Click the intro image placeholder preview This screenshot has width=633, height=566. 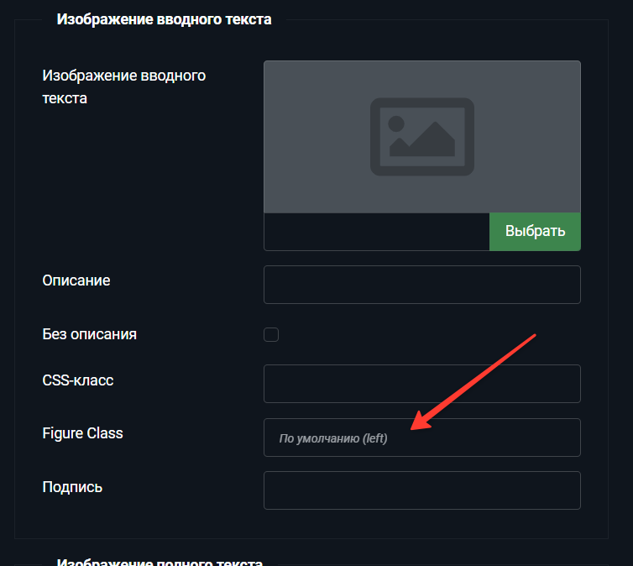coord(422,137)
